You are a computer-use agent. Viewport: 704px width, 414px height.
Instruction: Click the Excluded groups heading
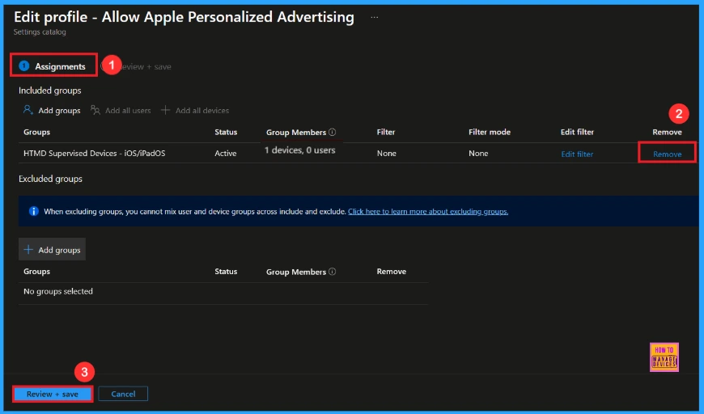50,179
